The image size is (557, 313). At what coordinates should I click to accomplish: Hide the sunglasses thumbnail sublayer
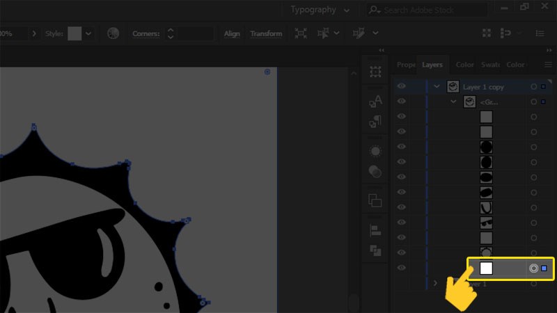[x=402, y=223]
